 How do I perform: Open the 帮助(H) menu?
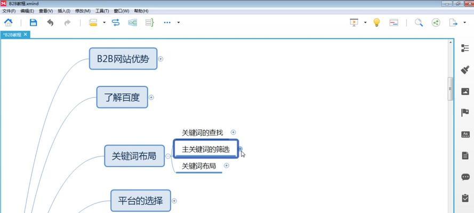(141, 11)
